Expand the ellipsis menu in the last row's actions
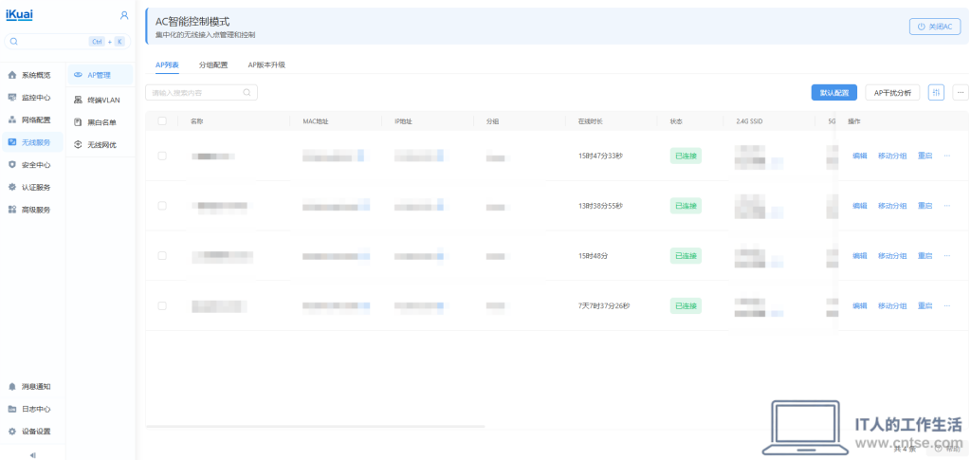This screenshot has width=971, height=460. pyautogui.click(x=947, y=305)
